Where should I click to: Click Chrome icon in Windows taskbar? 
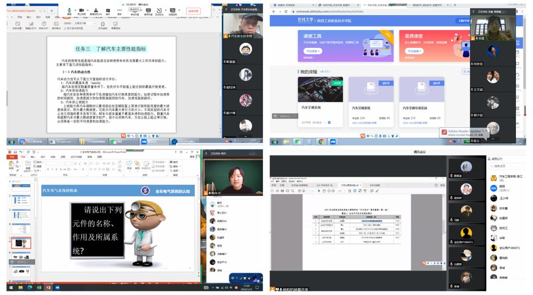coord(321,141)
